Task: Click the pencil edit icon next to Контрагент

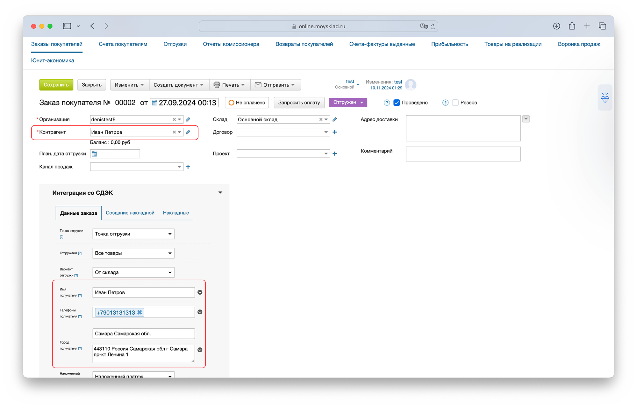Action: (188, 132)
